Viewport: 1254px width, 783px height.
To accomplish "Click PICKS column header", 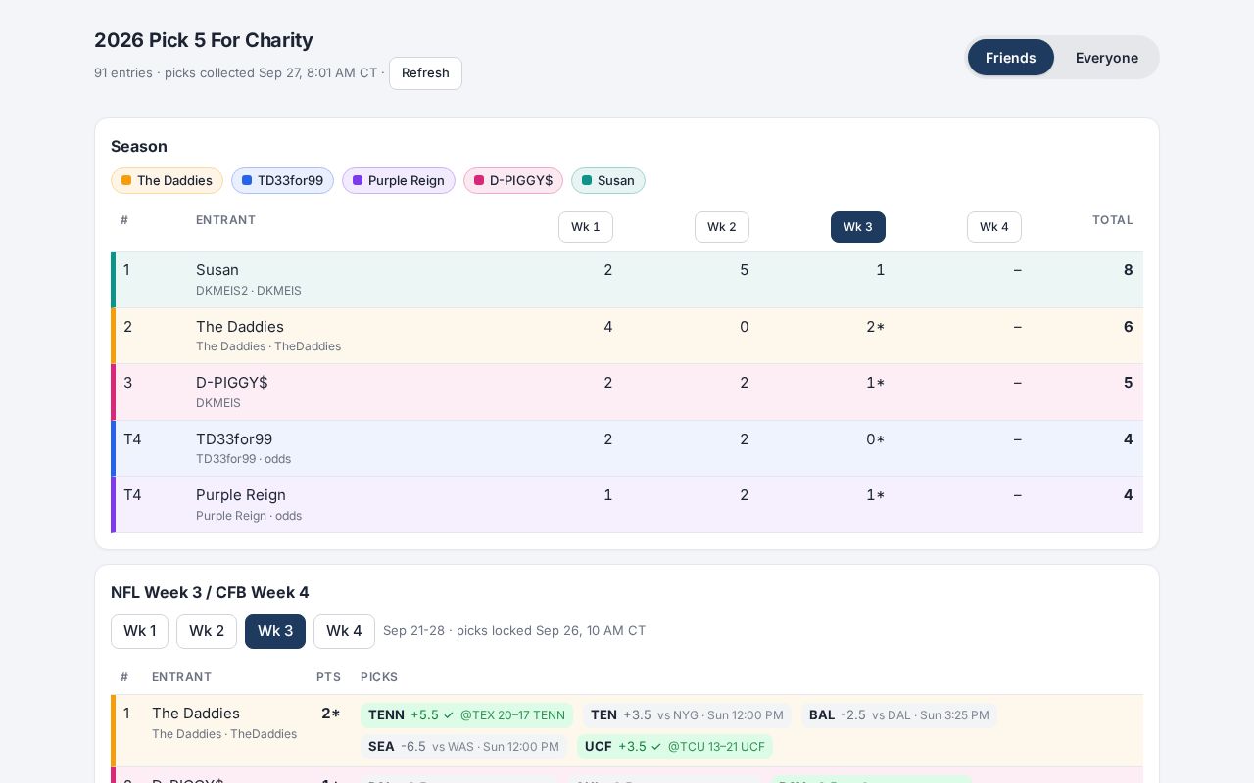I will 379,677.
